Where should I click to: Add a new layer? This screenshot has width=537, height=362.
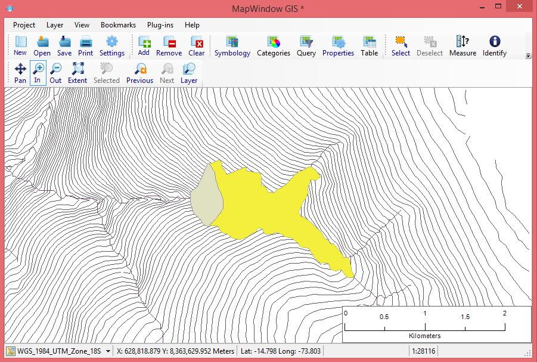[x=144, y=45]
